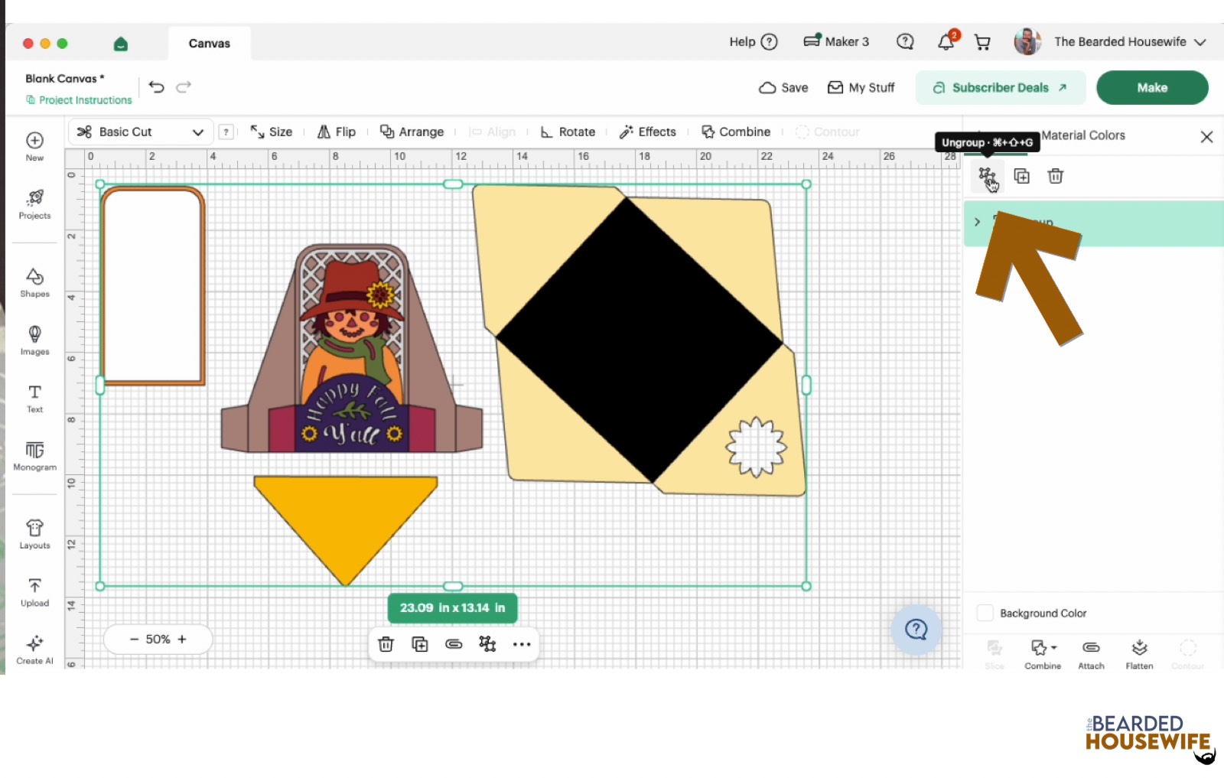
Task: Open the Basic Cut operation dropdown
Action: [141, 132]
